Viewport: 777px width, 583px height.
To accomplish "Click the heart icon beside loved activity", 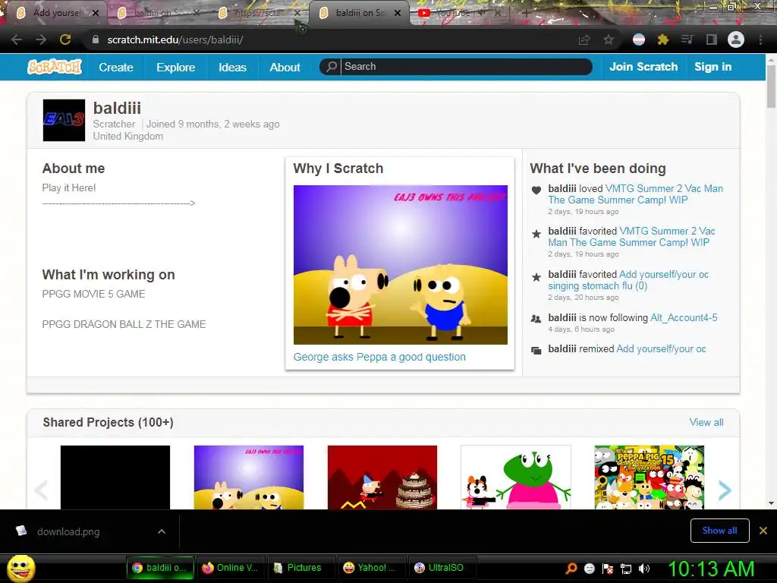I will coord(536,190).
